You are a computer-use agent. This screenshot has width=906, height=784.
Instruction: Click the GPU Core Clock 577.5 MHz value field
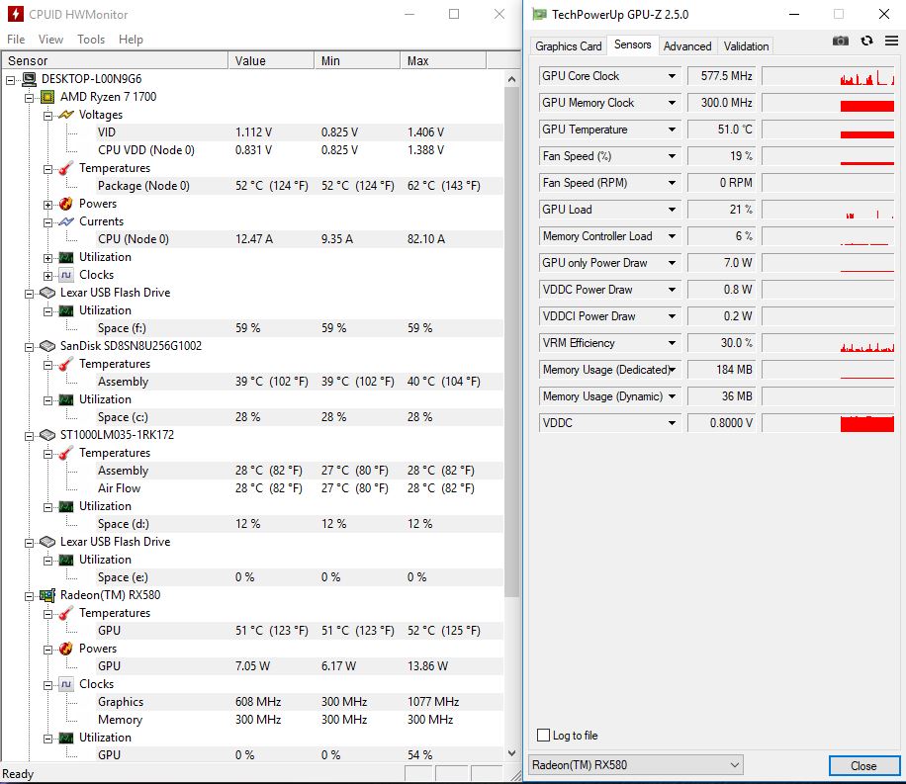[x=722, y=76]
